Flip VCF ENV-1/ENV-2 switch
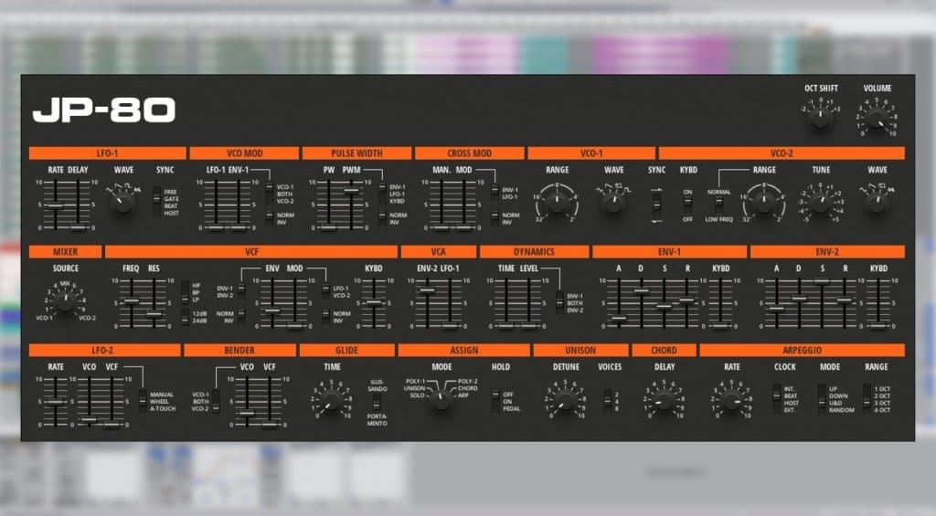936x516 pixels. point(241,291)
